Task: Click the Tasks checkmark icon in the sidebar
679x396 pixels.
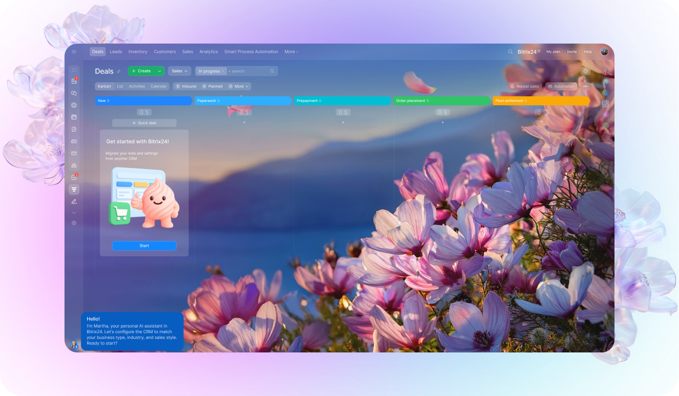Action: point(74,178)
